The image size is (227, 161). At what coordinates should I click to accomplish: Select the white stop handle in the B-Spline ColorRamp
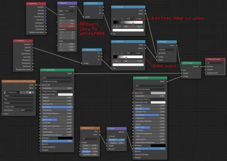pyautogui.click(x=133, y=23)
